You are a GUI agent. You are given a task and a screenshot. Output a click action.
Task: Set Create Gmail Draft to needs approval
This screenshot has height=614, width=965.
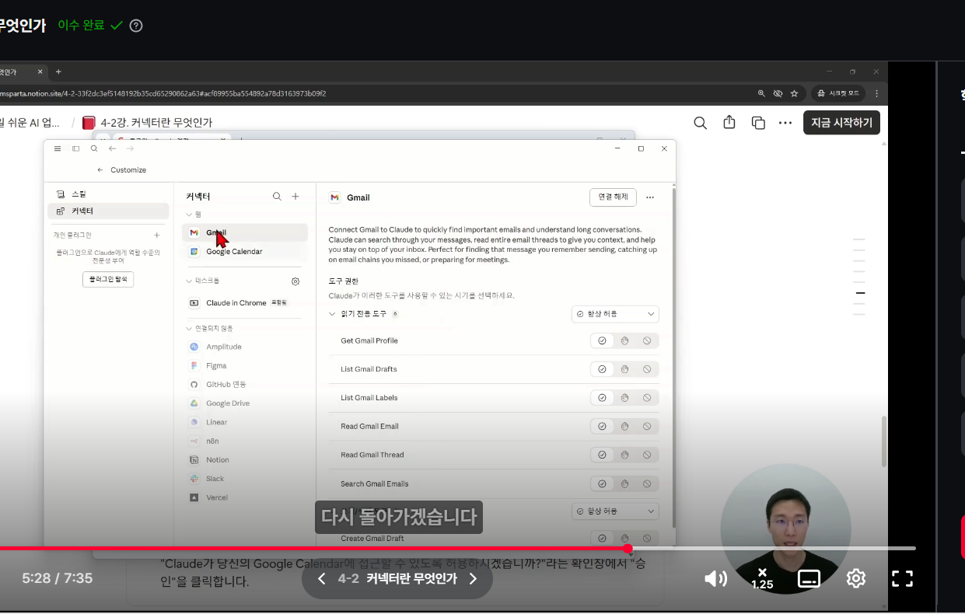624,538
